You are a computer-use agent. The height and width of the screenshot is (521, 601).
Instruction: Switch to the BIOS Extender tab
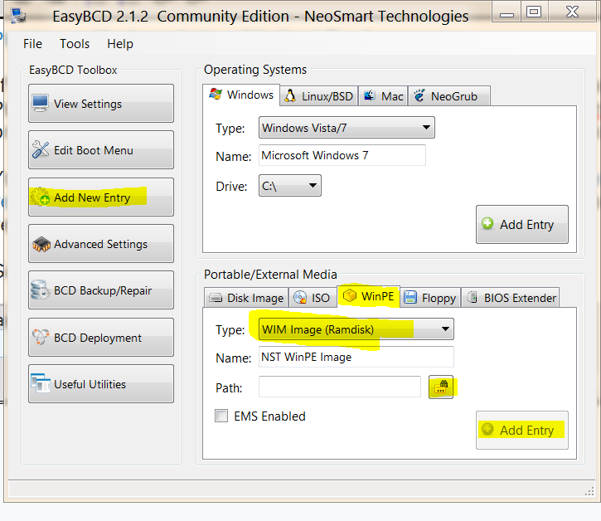tap(510, 298)
